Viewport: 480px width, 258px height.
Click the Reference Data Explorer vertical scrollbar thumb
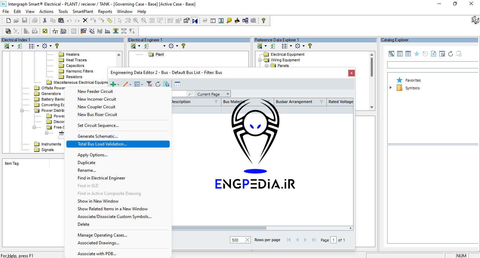coord(372,67)
